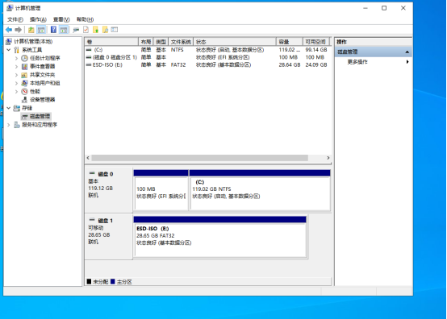
Task: Open the 操作(A) menu
Action: [x=38, y=19]
